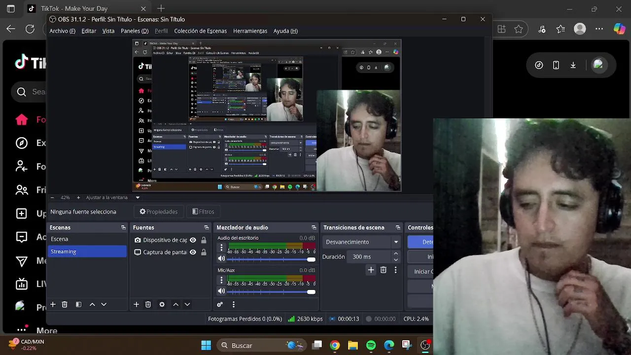This screenshot has height=355, width=631.
Task: Open Colección de Escenas menu
Action: [201, 31]
